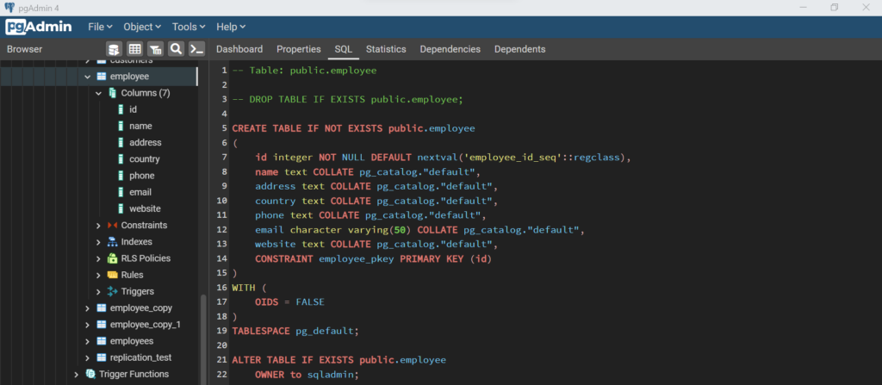Expand the replication_test table node
This screenshot has height=385, width=882.
87,357
